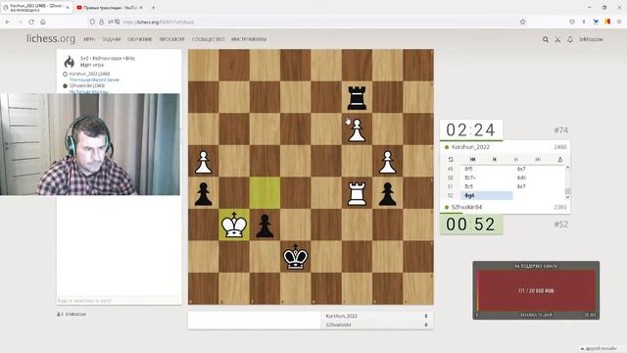
Task: Click the InMoscow spectator name below chat
Action: pos(75,314)
